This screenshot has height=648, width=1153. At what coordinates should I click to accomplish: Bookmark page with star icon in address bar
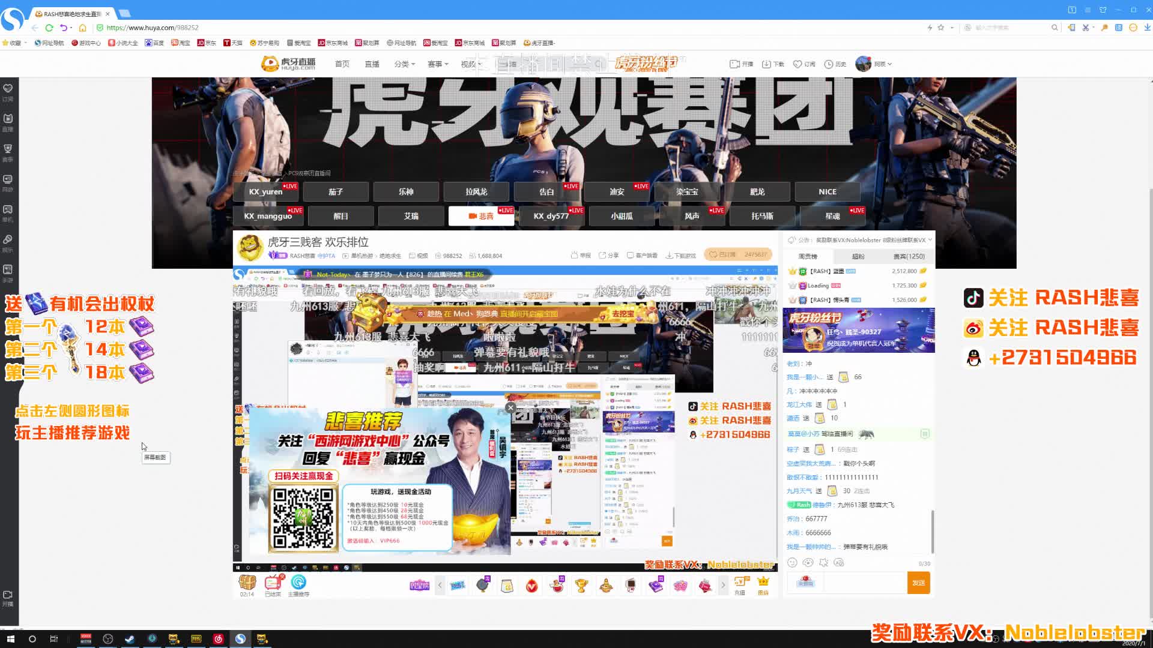[941, 28]
